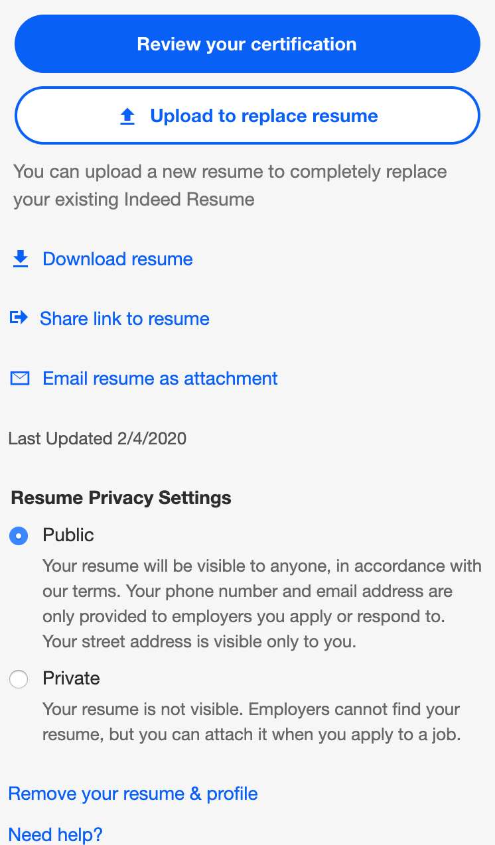Click the export icon next to Share link
The height and width of the screenshot is (845, 495).
tap(19, 318)
